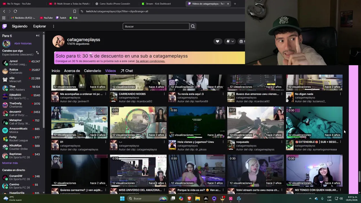Play the 'MISS UNIVERSO DEL AMAZONA' clip thumbnail
The height and width of the screenshot is (203, 361).
tap(138, 171)
